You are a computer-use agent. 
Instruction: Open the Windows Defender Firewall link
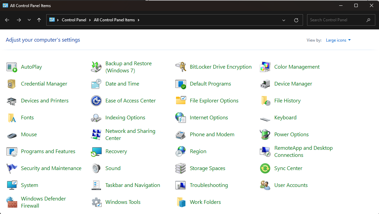pyautogui.click(x=44, y=202)
